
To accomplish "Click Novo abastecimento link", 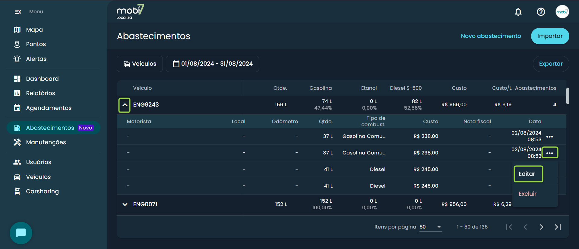I will point(491,36).
